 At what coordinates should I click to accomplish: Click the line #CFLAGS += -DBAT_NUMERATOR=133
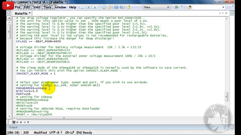pyautogui.click(x=43, y=50)
